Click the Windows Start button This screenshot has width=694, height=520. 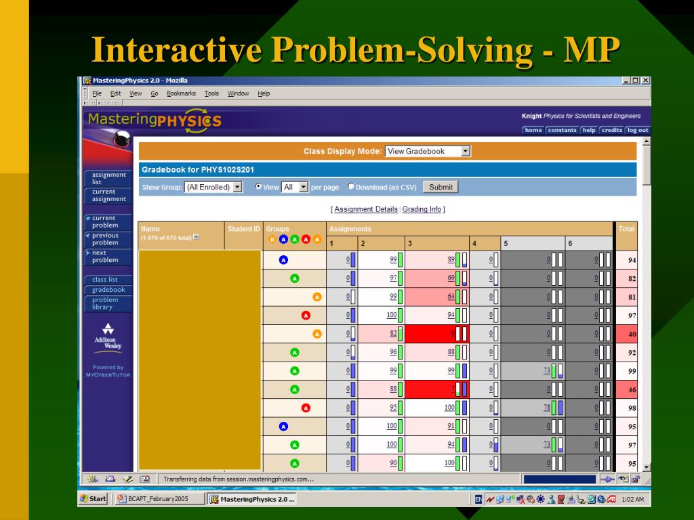pyautogui.click(x=94, y=499)
